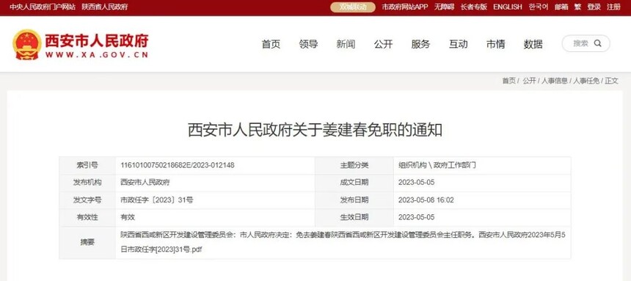This screenshot has width=631, height=281.
Task: Open the 互动 navigation item
Action: (459, 44)
